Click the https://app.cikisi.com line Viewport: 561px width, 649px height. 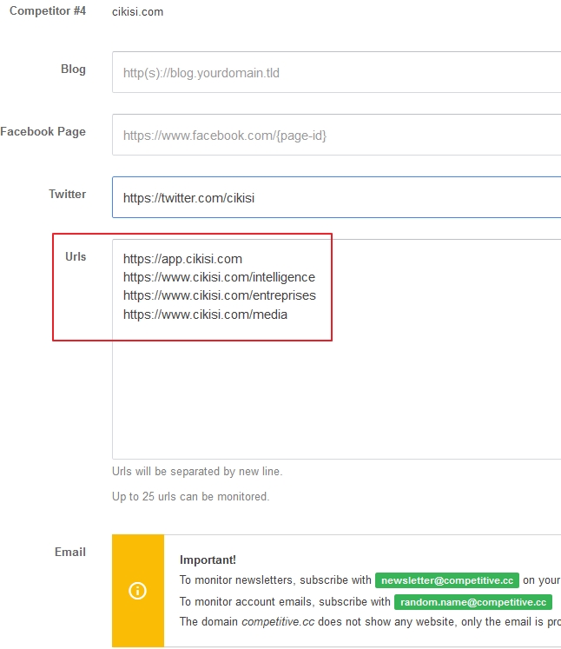tap(182, 259)
